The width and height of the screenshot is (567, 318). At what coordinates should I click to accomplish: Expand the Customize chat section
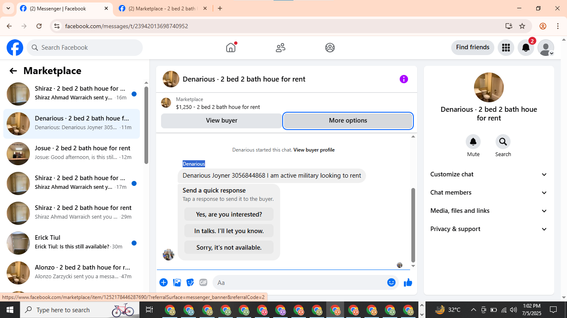pyautogui.click(x=489, y=174)
